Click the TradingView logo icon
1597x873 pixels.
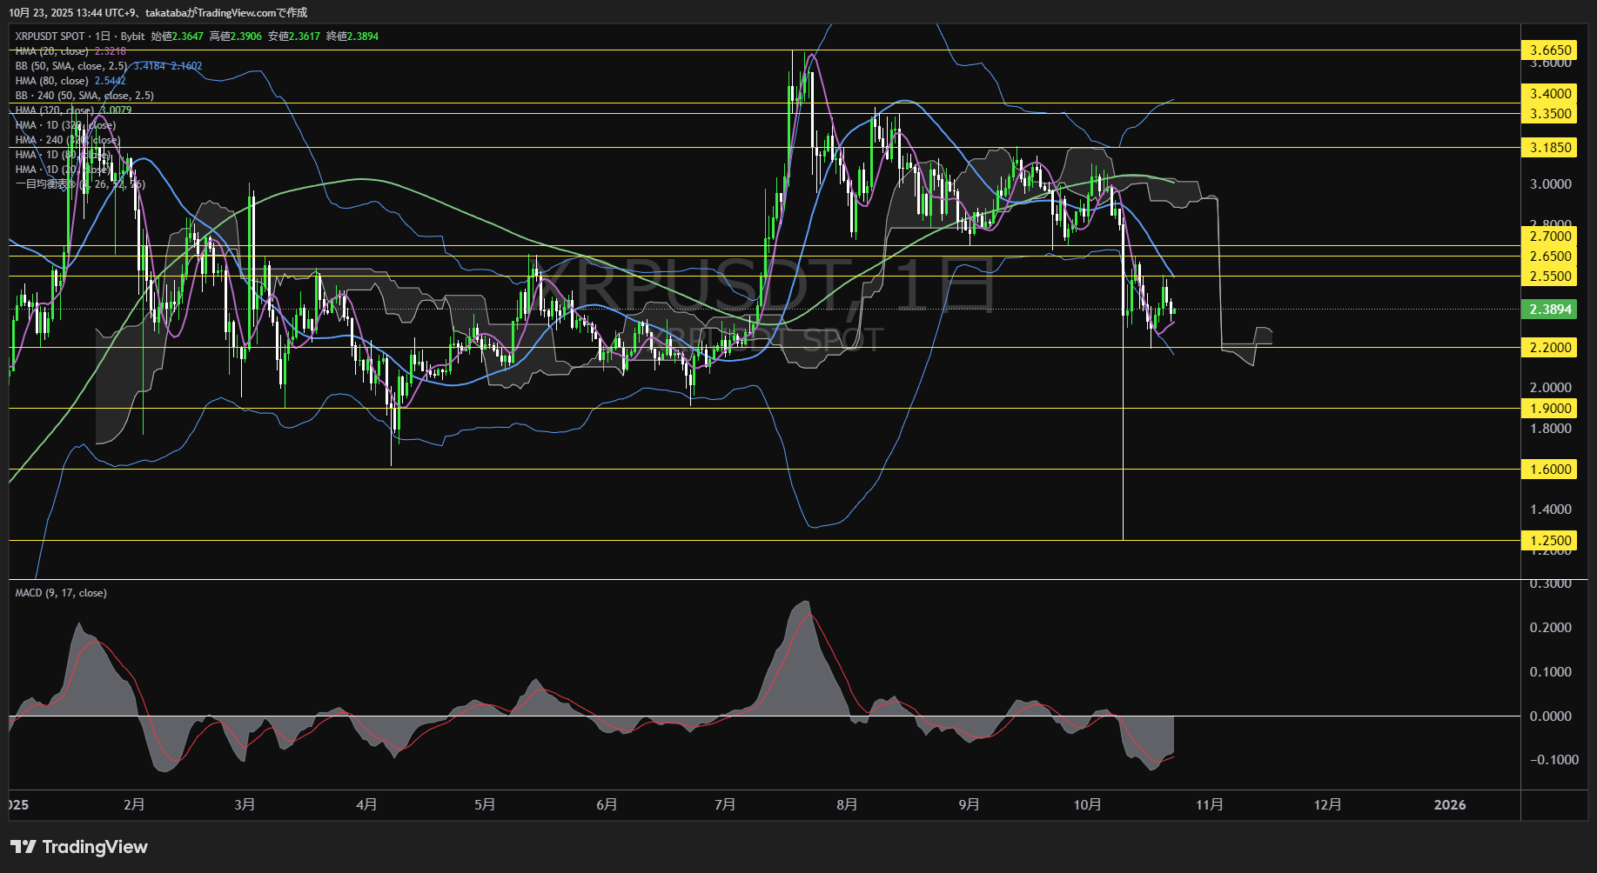[x=23, y=847]
